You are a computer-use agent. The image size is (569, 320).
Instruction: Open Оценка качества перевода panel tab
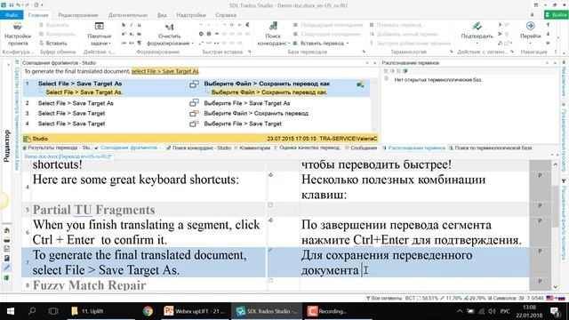click(x=308, y=148)
